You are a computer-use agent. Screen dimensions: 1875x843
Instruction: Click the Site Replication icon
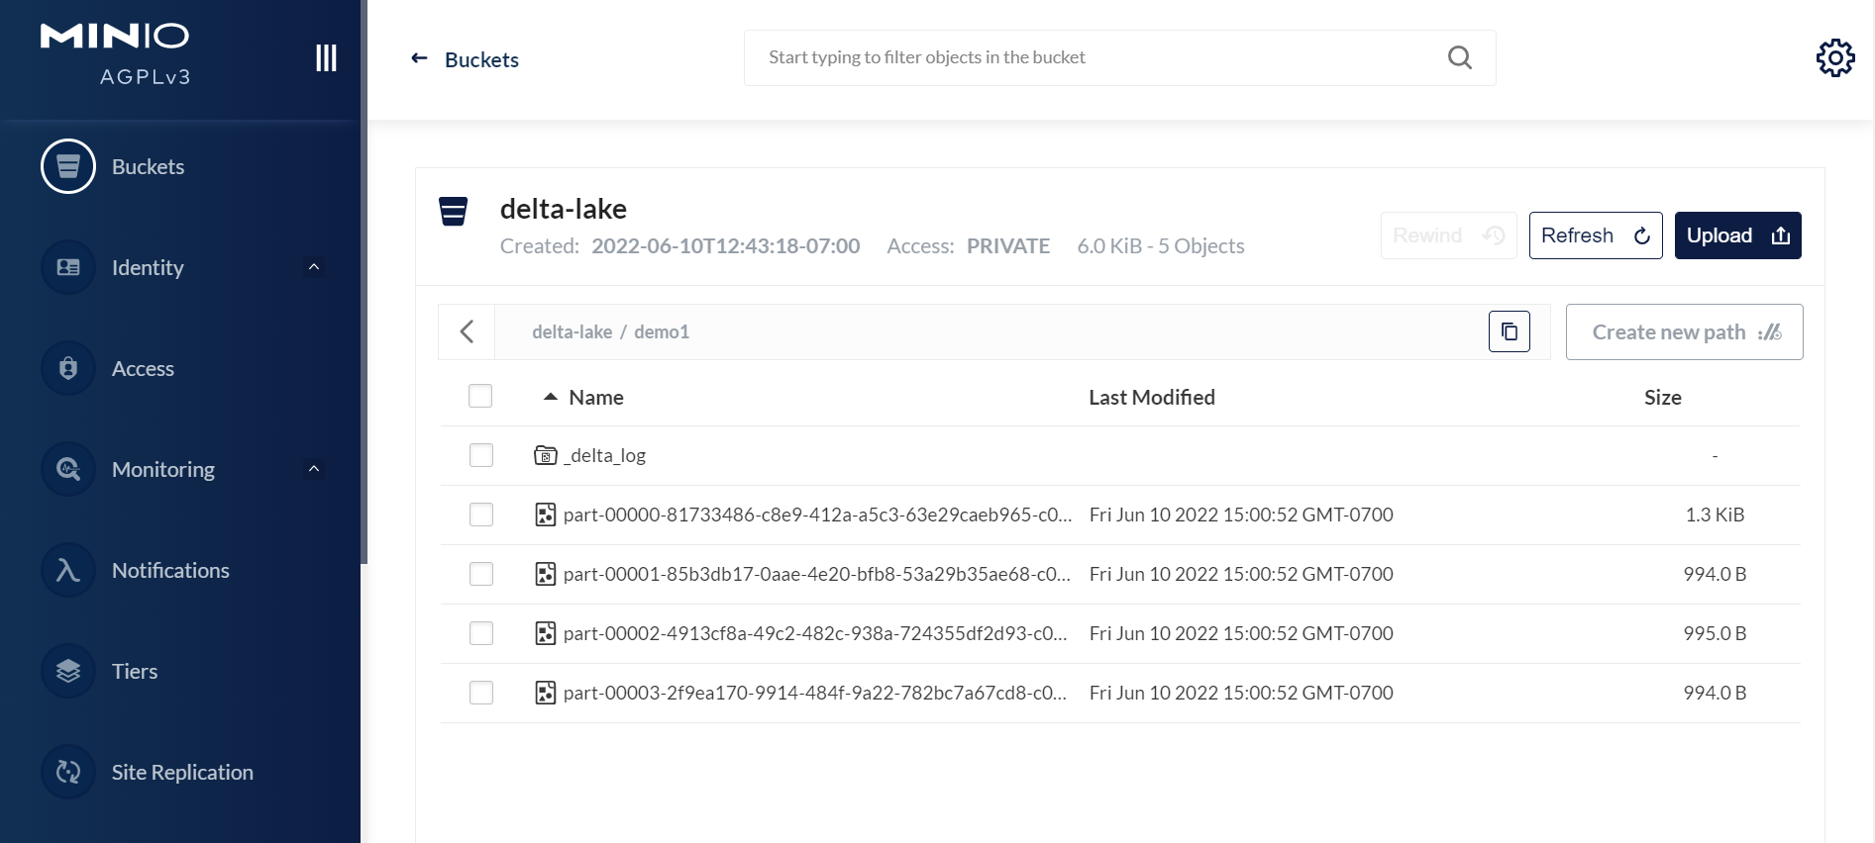68,772
